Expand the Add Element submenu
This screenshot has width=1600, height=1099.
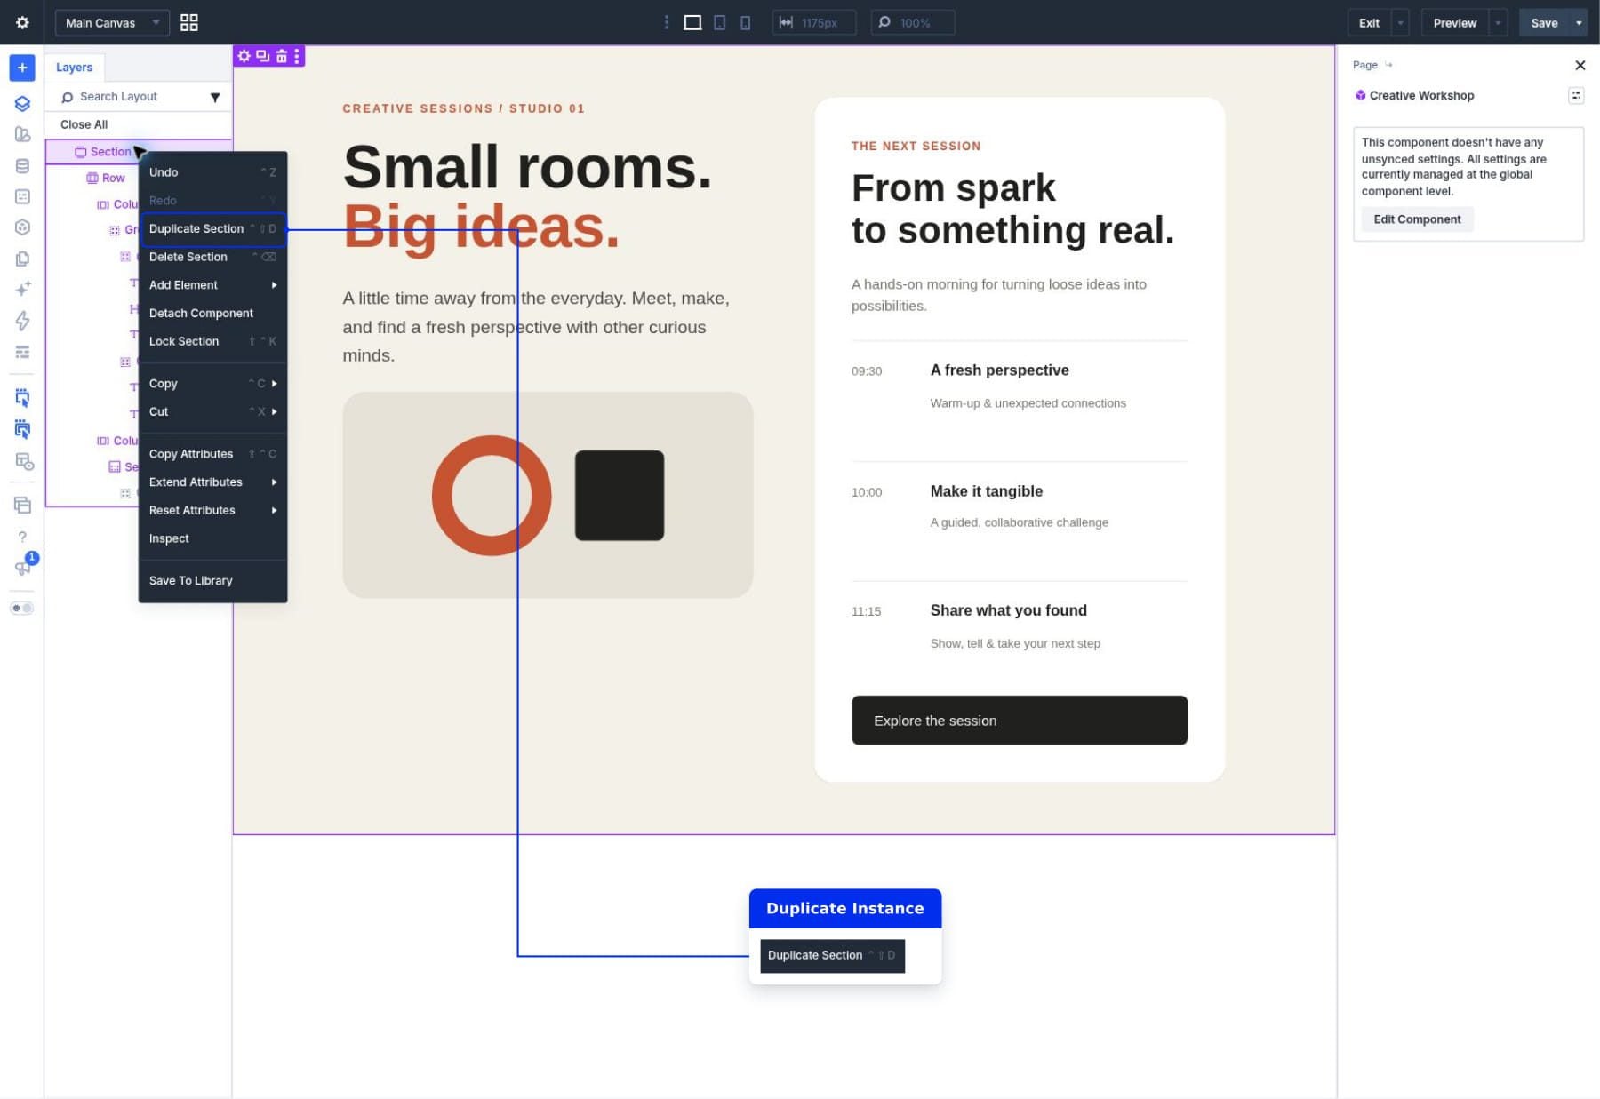click(x=212, y=285)
